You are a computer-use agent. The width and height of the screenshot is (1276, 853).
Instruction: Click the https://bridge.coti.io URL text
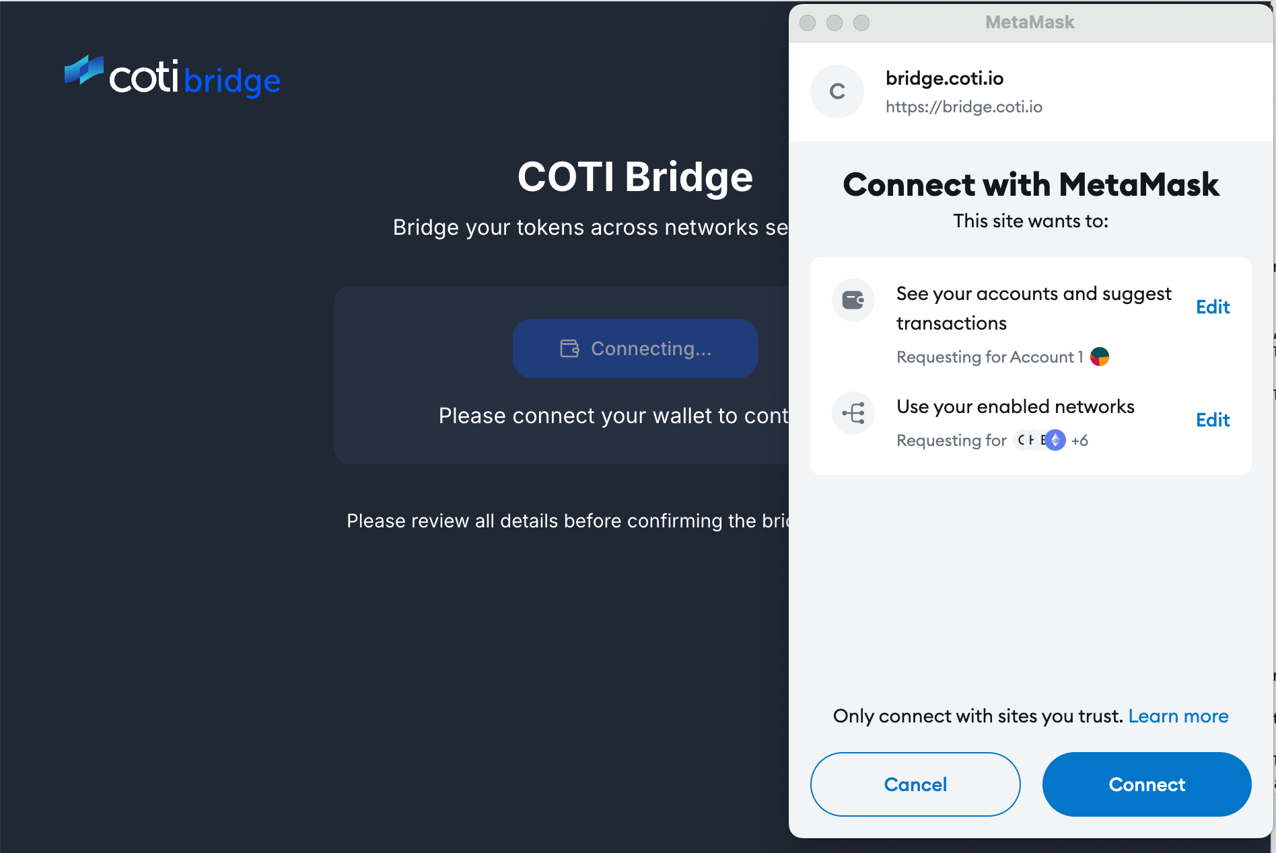pos(964,107)
